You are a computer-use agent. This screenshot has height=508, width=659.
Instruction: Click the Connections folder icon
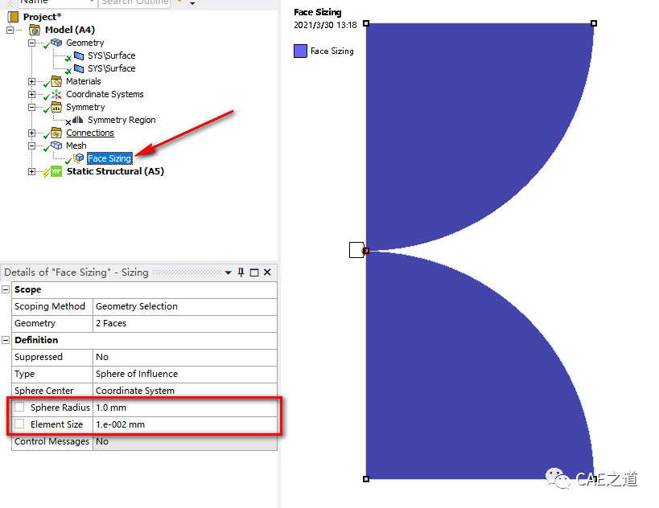tap(56, 133)
